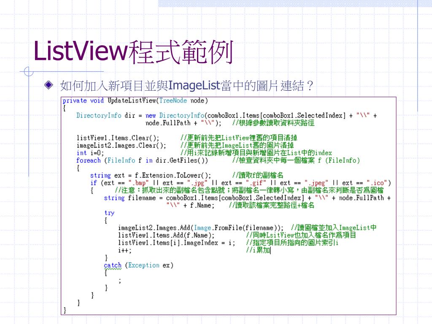Click the comment "//同時LsitView也加入檔名作為項目"
Image resolution: width=432 pixels, height=324 pixels.
click(301, 235)
